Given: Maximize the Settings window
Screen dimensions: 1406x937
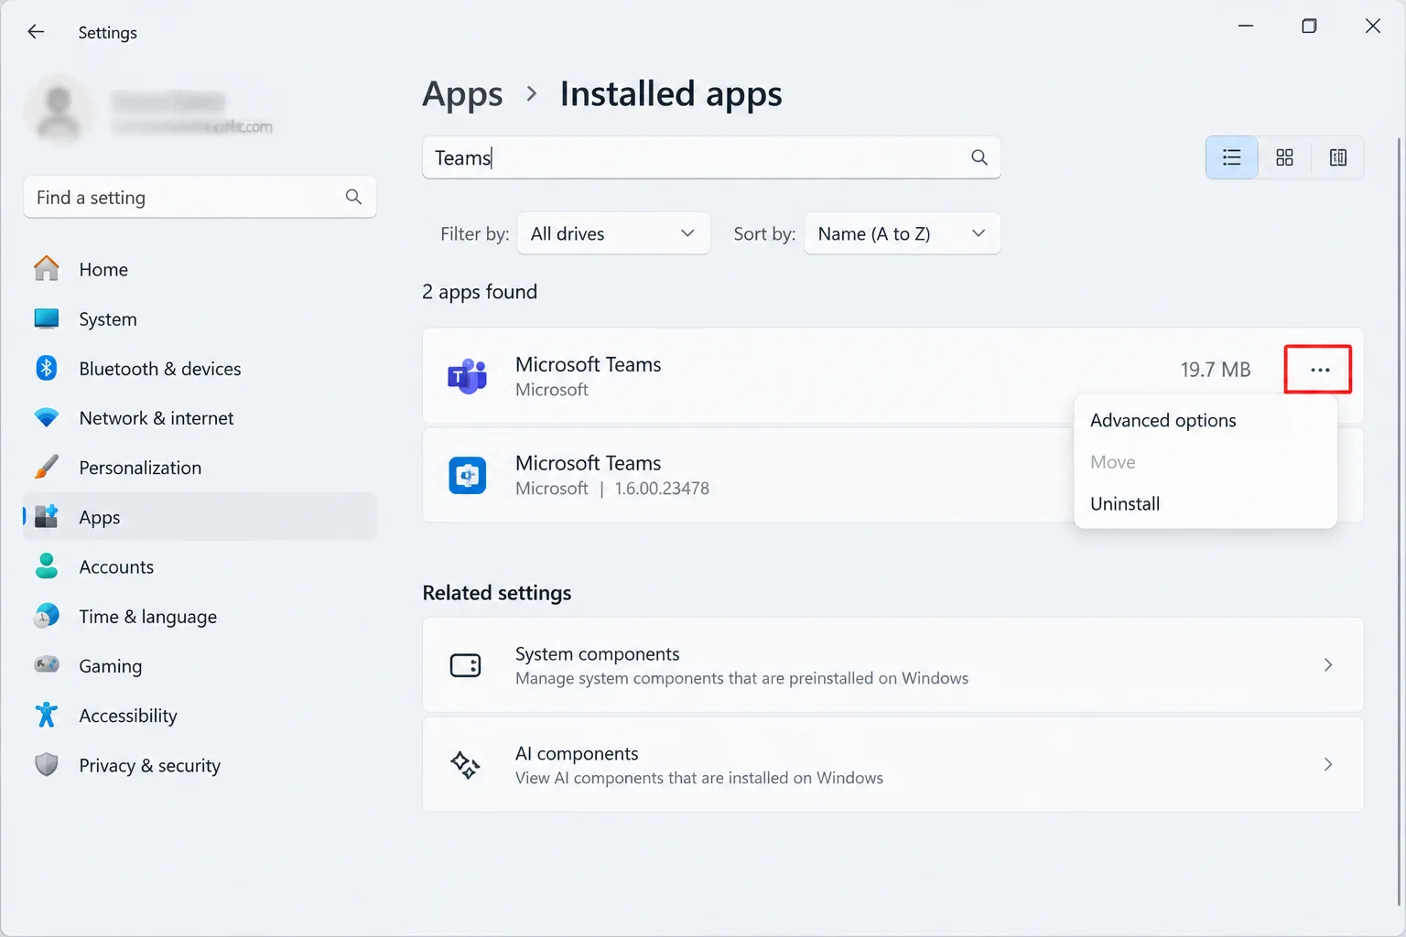Looking at the screenshot, I should tap(1309, 27).
